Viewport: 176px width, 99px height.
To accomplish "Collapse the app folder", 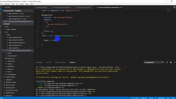I will click(x=9, y=35).
